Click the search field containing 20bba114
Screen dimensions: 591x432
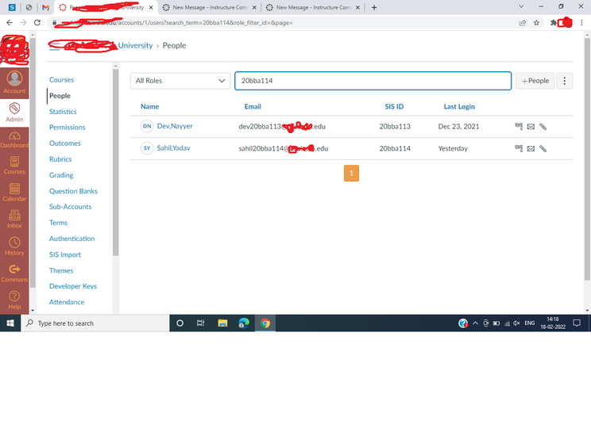(372, 81)
